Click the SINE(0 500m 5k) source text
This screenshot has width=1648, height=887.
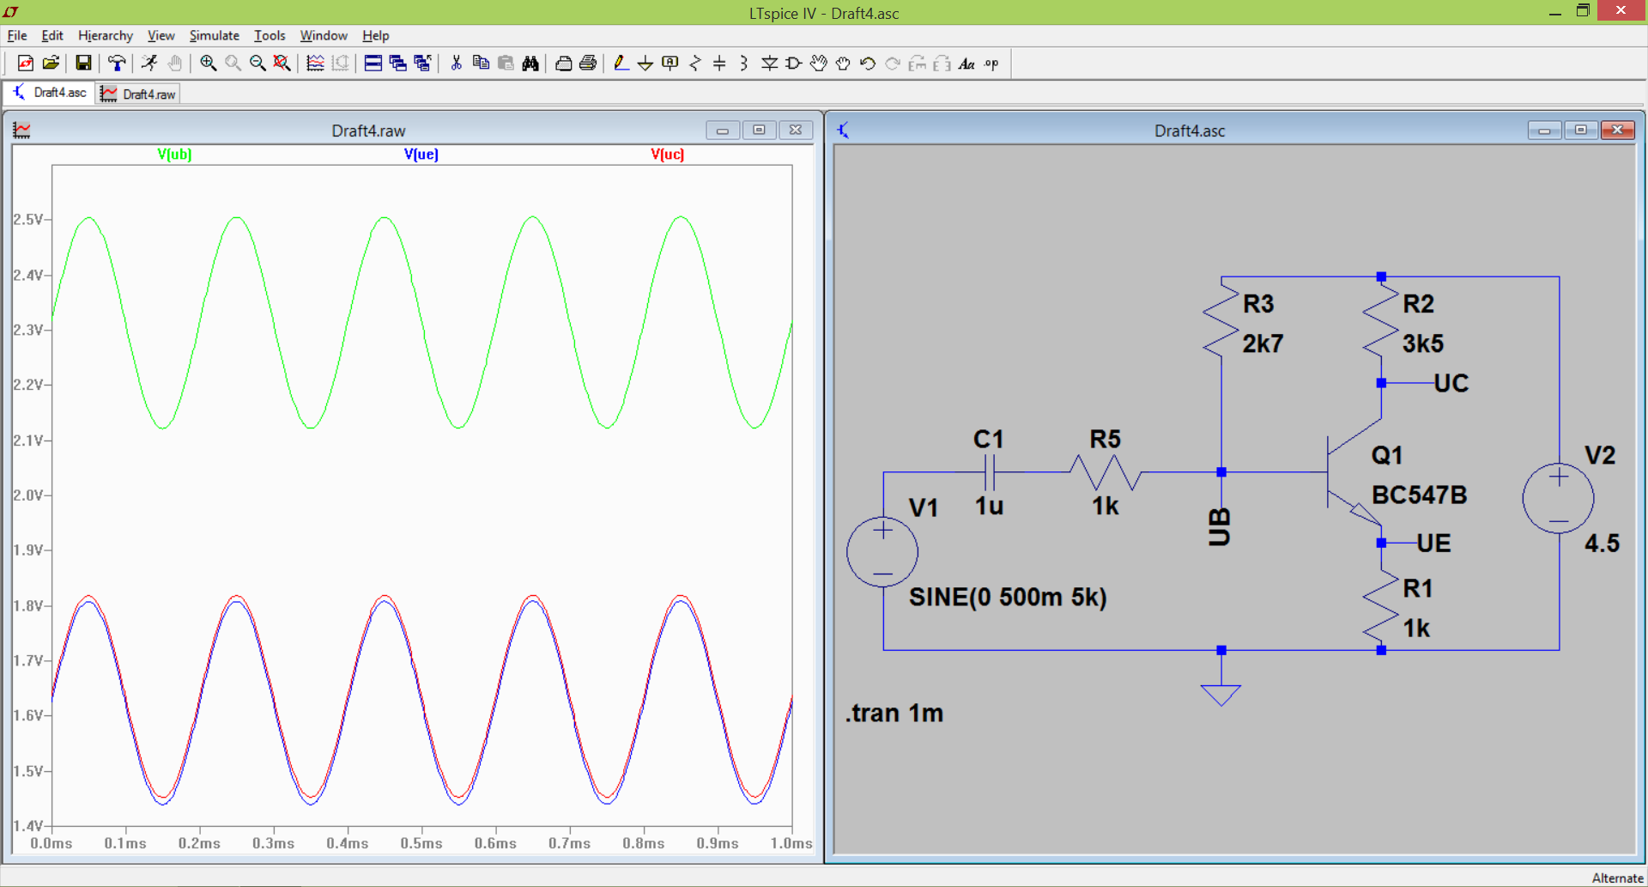(x=1008, y=597)
